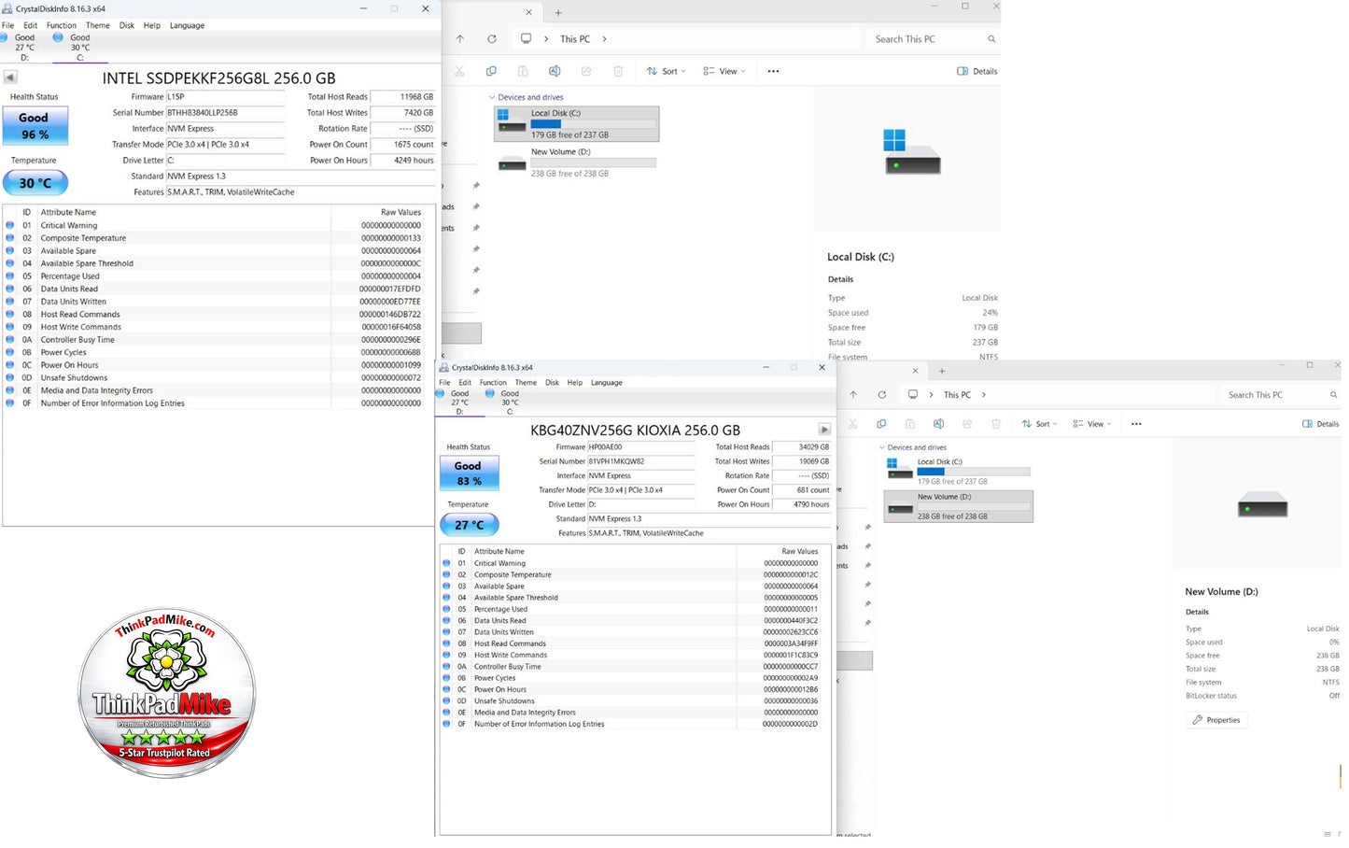Open Disk menu in the KIOXIA CrystalDiskInfo window
Screen dimensions: 1349x848
(x=552, y=382)
